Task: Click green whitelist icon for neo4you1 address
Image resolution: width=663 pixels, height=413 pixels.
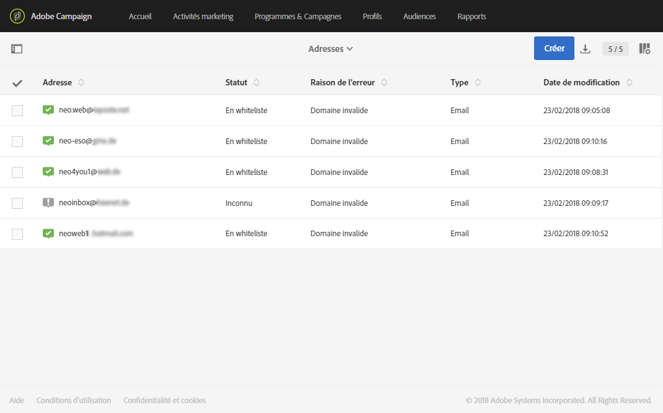Action: coord(48,172)
